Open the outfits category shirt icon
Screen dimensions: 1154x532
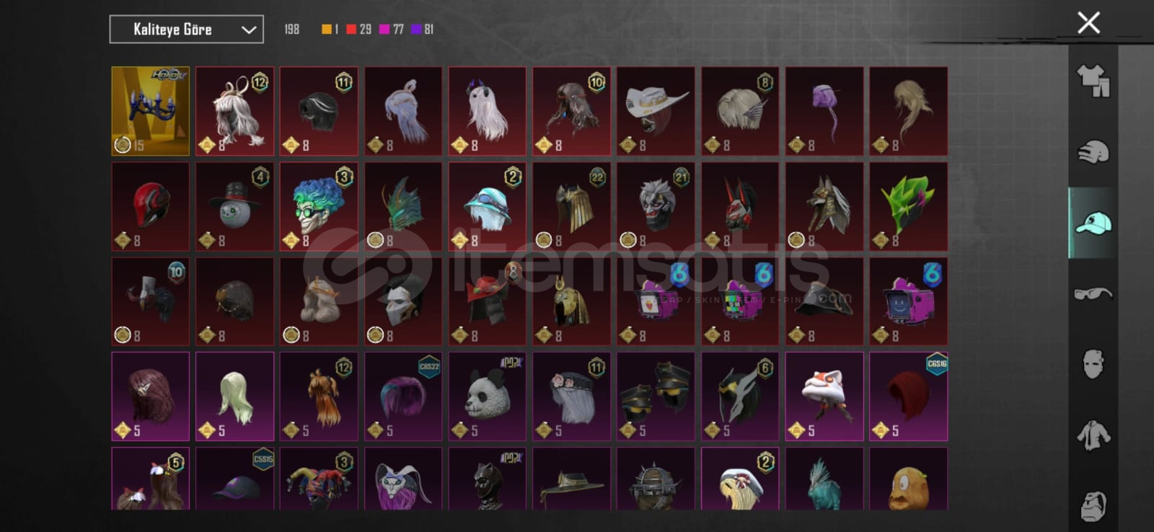[x=1093, y=81]
